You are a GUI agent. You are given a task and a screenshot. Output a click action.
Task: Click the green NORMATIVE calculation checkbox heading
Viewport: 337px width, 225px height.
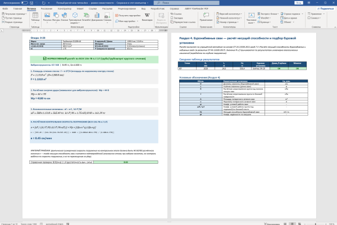pyautogui.click(x=94, y=58)
